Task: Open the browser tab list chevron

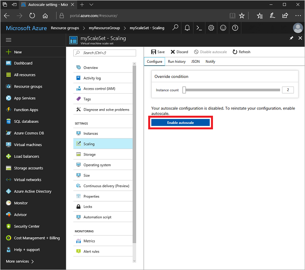Action: [x=91, y=5]
